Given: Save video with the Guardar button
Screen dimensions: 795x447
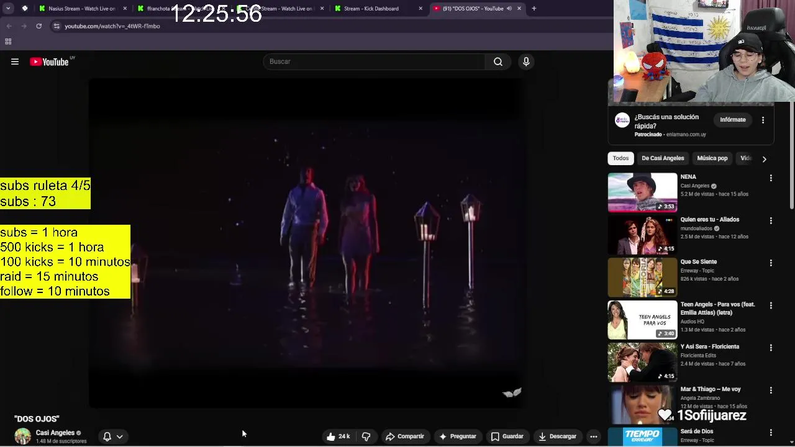Looking at the screenshot, I should click(x=507, y=436).
